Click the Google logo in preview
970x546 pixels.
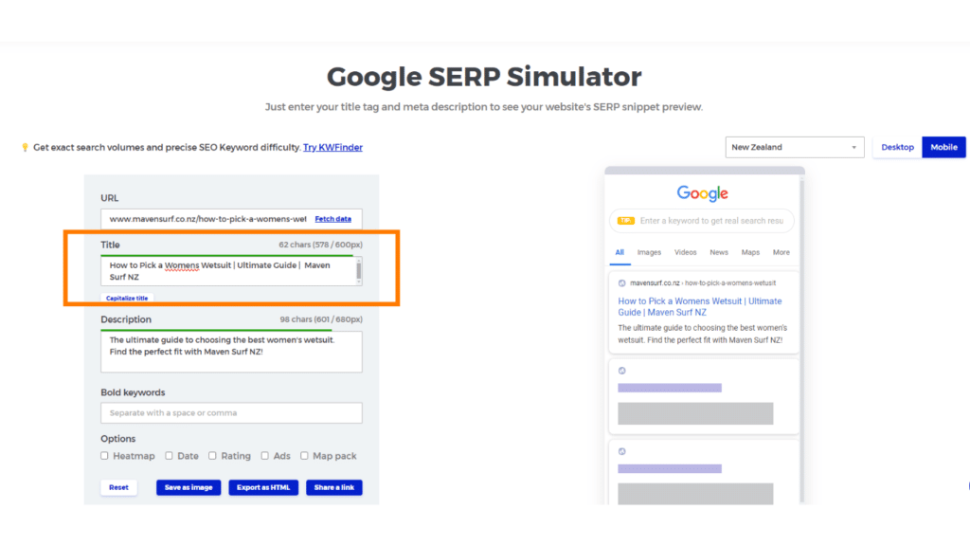coord(702,193)
